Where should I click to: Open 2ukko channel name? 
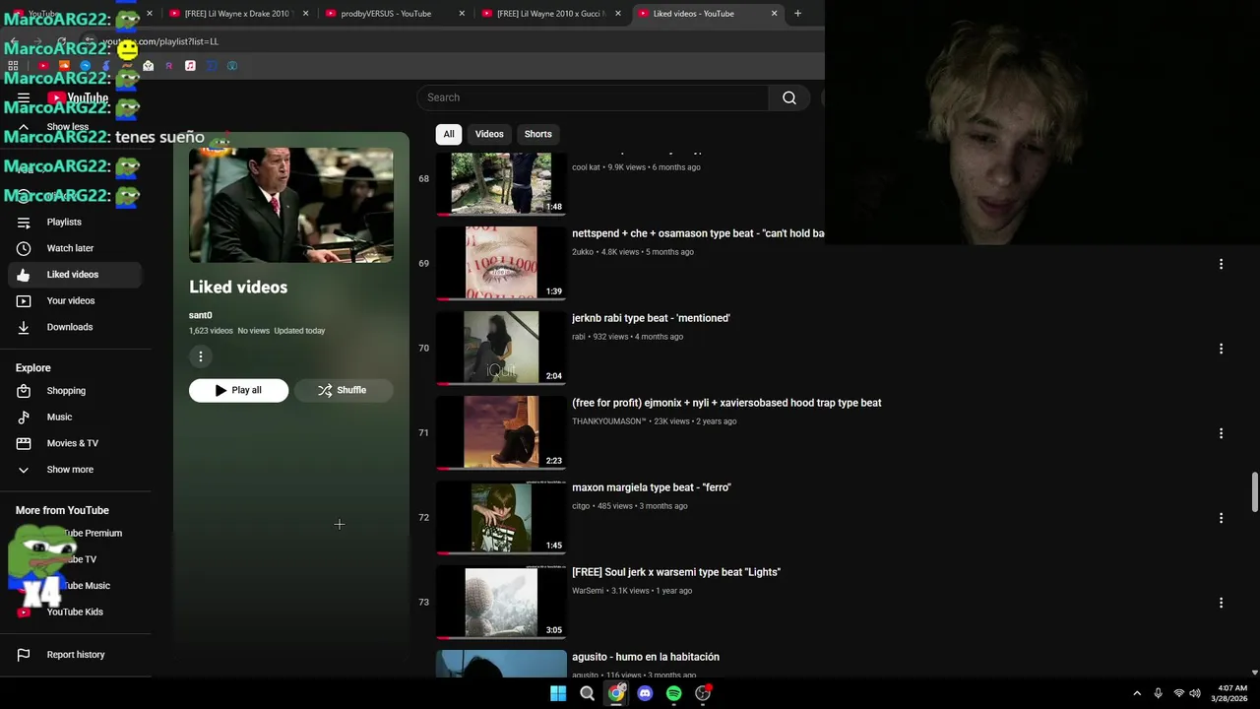tap(583, 252)
